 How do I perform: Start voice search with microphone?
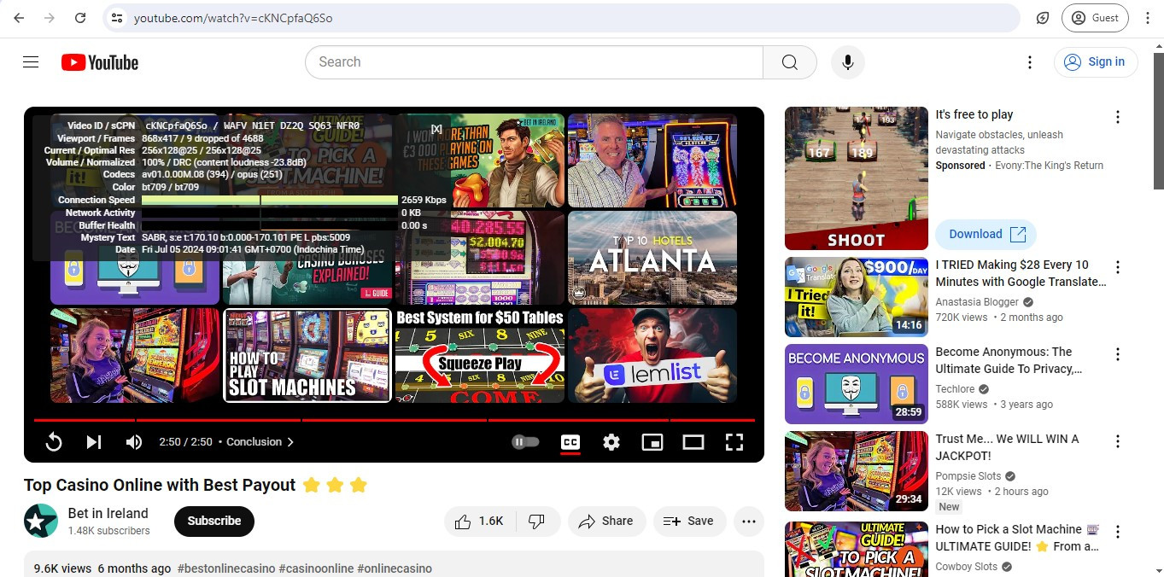coord(848,62)
